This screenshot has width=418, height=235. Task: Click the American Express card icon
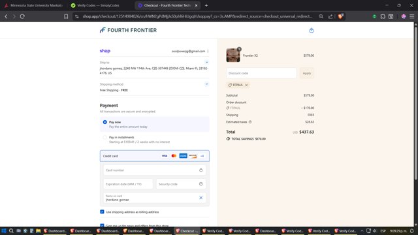click(183, 156)
